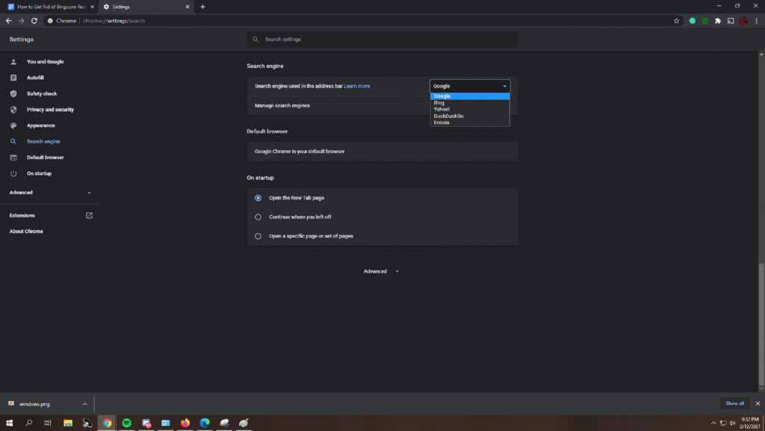This screenshot has width=765, height=431.
Task: Open You and Google settings
Action: [x=45, y=62]
